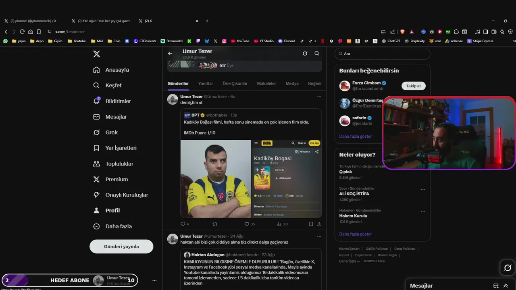
Task: Click Brave shields lion icon
Action: click(x=402, y=31)
